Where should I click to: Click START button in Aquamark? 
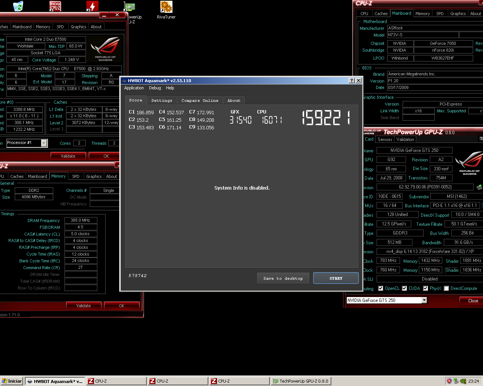(336, 278)
